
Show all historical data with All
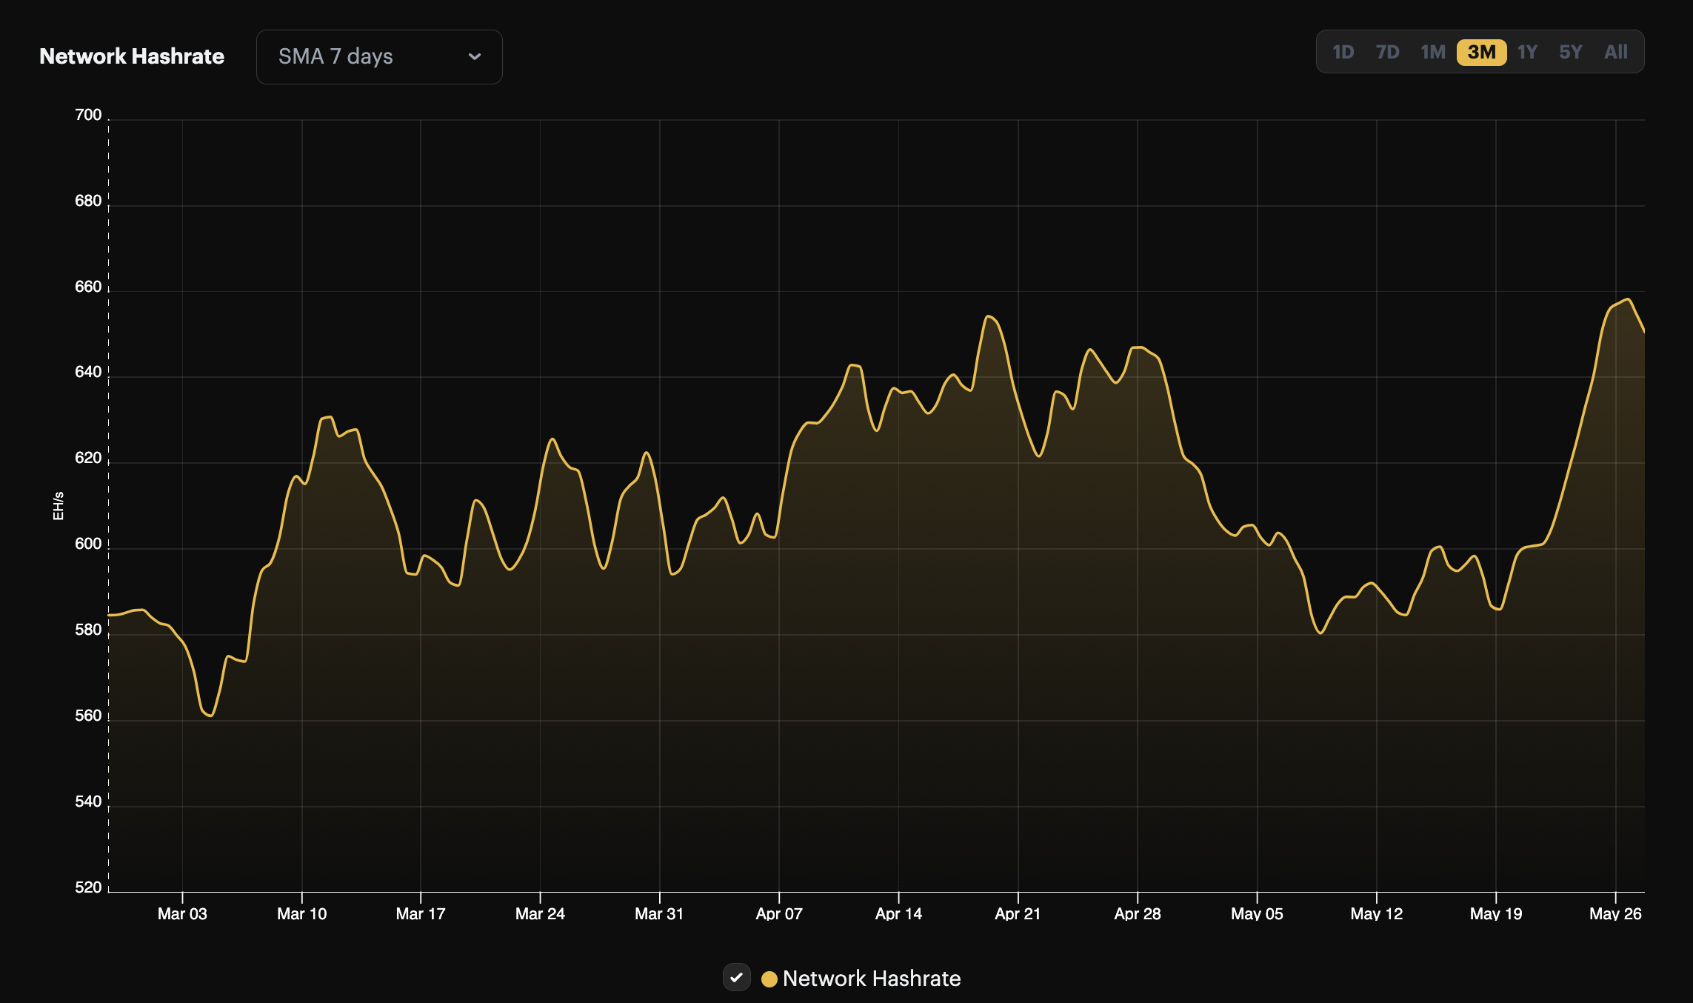pos(1615,52)
